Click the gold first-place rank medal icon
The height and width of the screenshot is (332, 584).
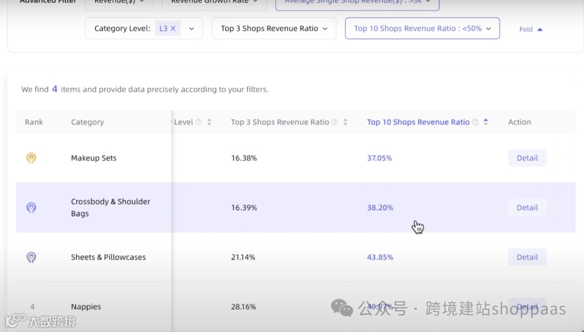(x=31, y=158)
